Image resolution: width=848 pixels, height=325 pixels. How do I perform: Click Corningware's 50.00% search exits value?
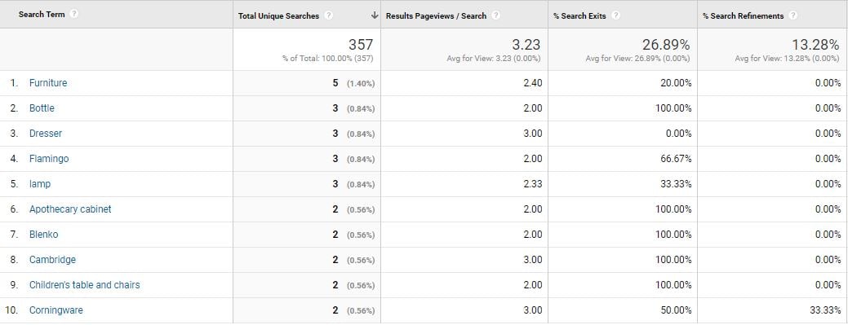point(676,310)
